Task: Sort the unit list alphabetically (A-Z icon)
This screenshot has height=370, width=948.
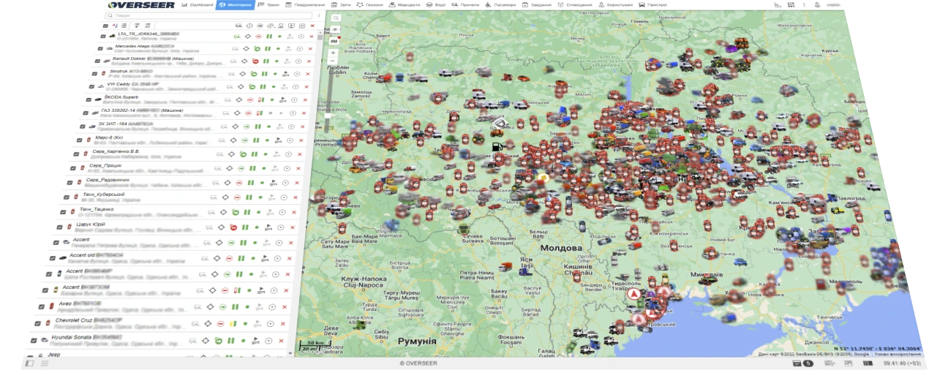Action: tap(115, 26)
